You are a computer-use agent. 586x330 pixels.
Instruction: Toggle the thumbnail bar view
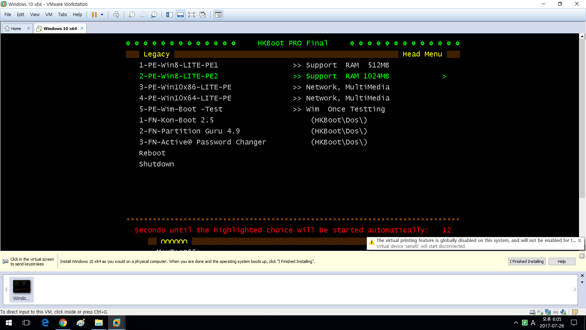pos(181,15)
